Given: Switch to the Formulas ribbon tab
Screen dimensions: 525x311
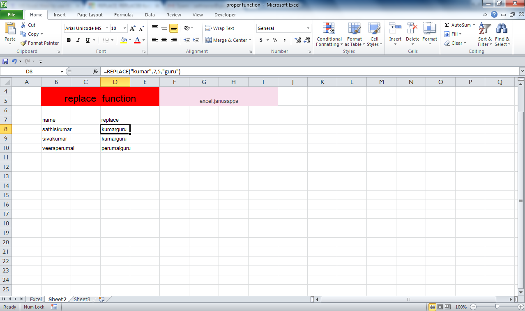Looking at the screenshot, I should pos(124,15).
